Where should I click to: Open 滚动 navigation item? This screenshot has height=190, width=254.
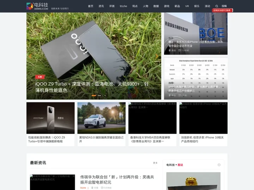point(207,6)
